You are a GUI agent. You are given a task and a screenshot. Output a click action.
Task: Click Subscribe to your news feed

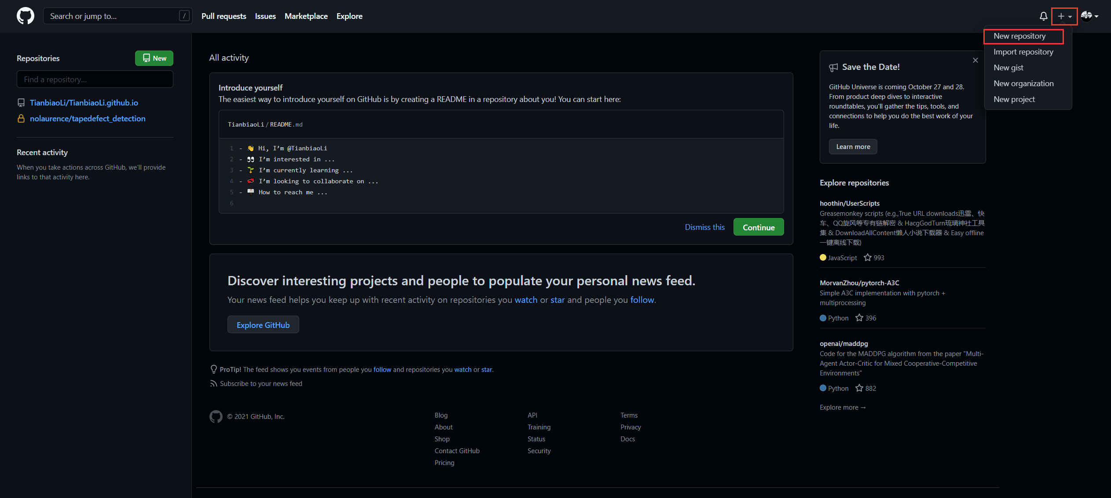[261, 384]
